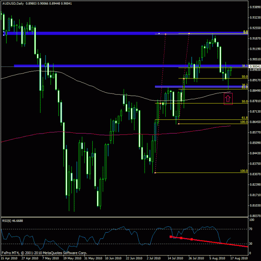The image size is (261, 261).
Task: Click the 22 Jun 2010 date label
Action: [x=134, y=258]
